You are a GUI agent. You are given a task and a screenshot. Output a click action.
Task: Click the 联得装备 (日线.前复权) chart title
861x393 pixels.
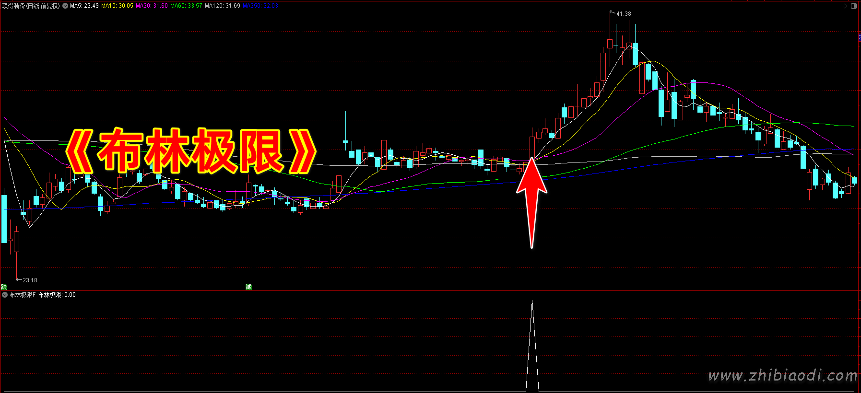click(31, 6)
